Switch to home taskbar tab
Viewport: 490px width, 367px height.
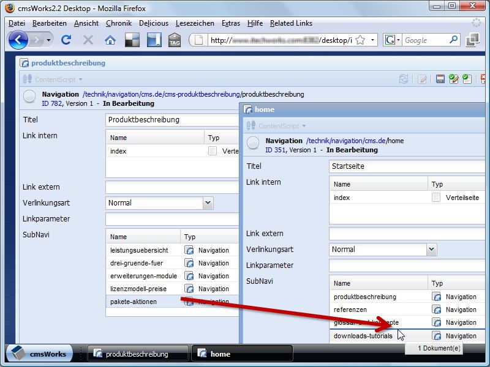click(x=242, y=354)
